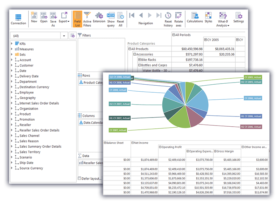Select the Delivery Date dimension
This screenshot has height=205, width=280.
point(29,76)
